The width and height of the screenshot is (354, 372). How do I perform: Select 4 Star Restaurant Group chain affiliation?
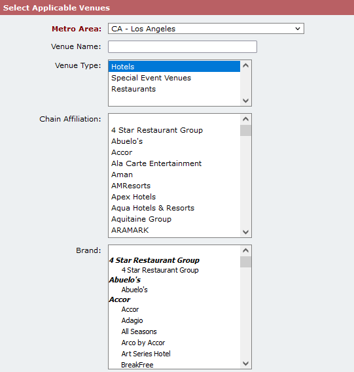point(174,130)
